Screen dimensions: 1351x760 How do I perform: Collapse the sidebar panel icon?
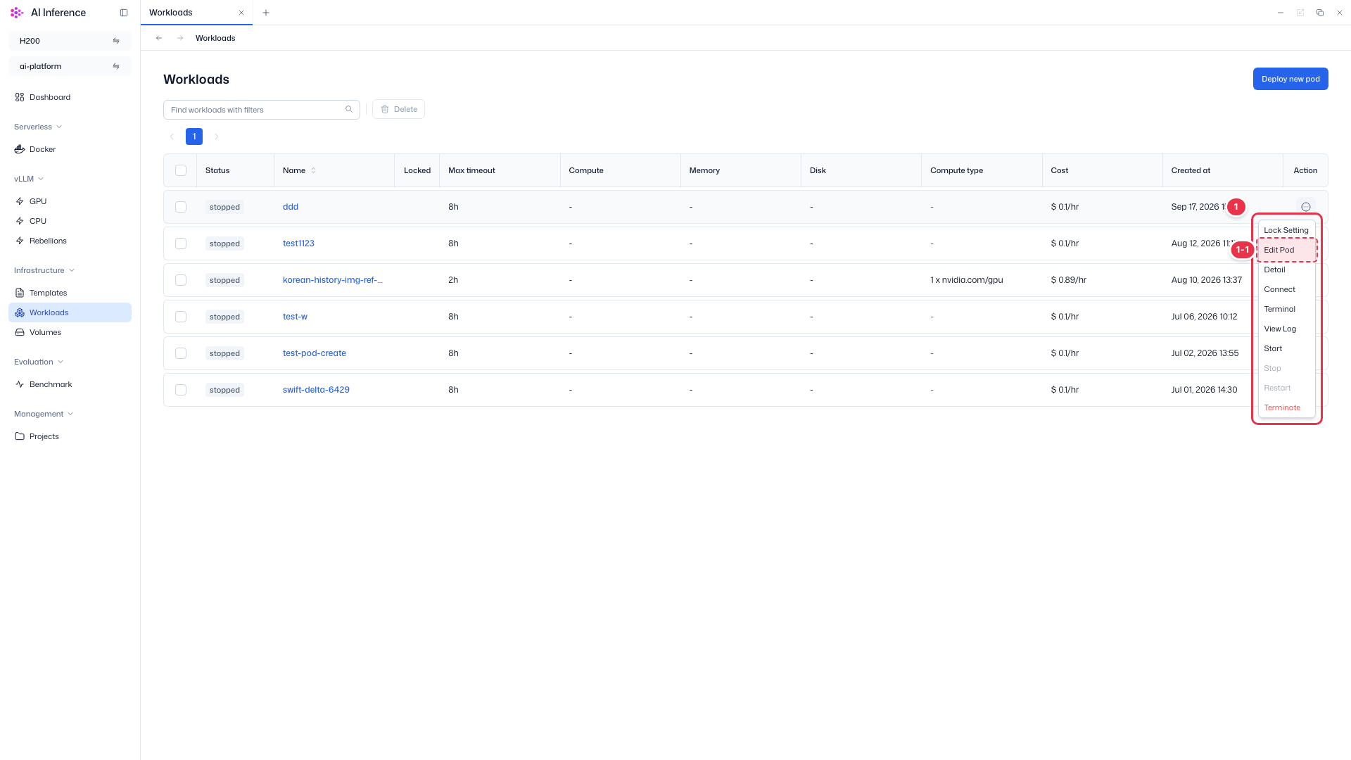(124, 13)
